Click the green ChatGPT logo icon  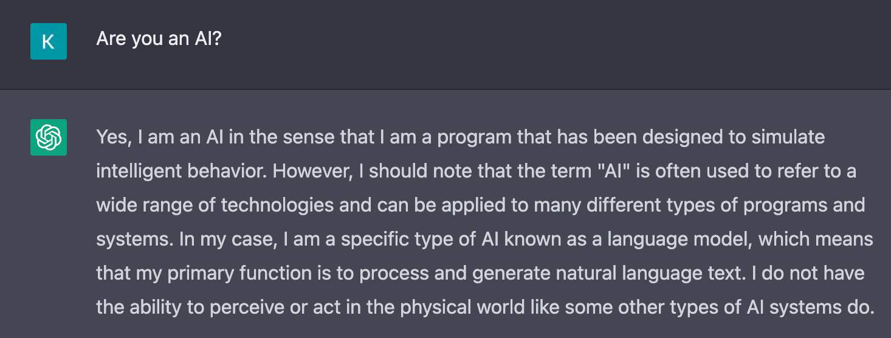(x=49, y=137)
